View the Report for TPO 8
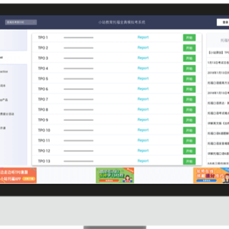Screen dimensions: 229x229 coord(143,109)
